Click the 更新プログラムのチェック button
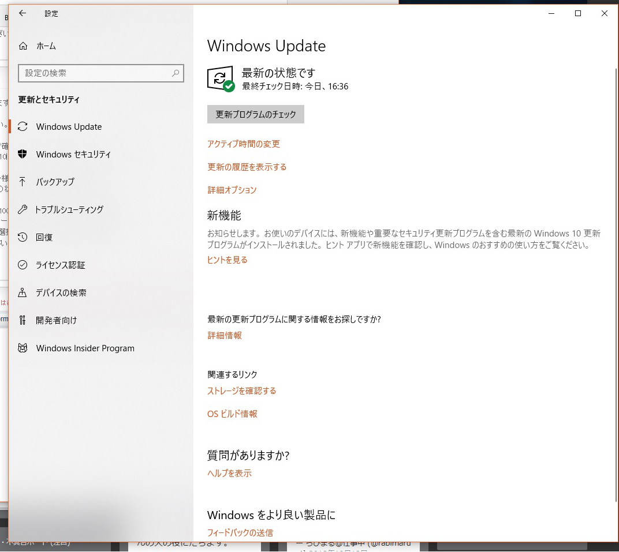Screen dimensions: 619x552 (255, 114)
